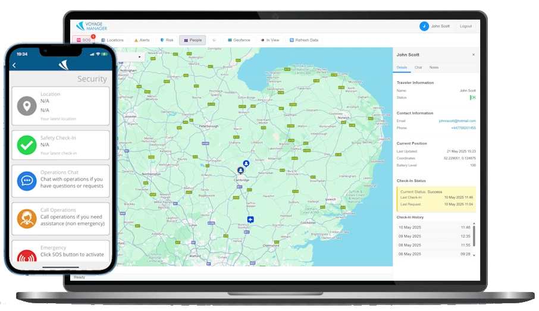Open the Call Operations card text

coord(72,220)
